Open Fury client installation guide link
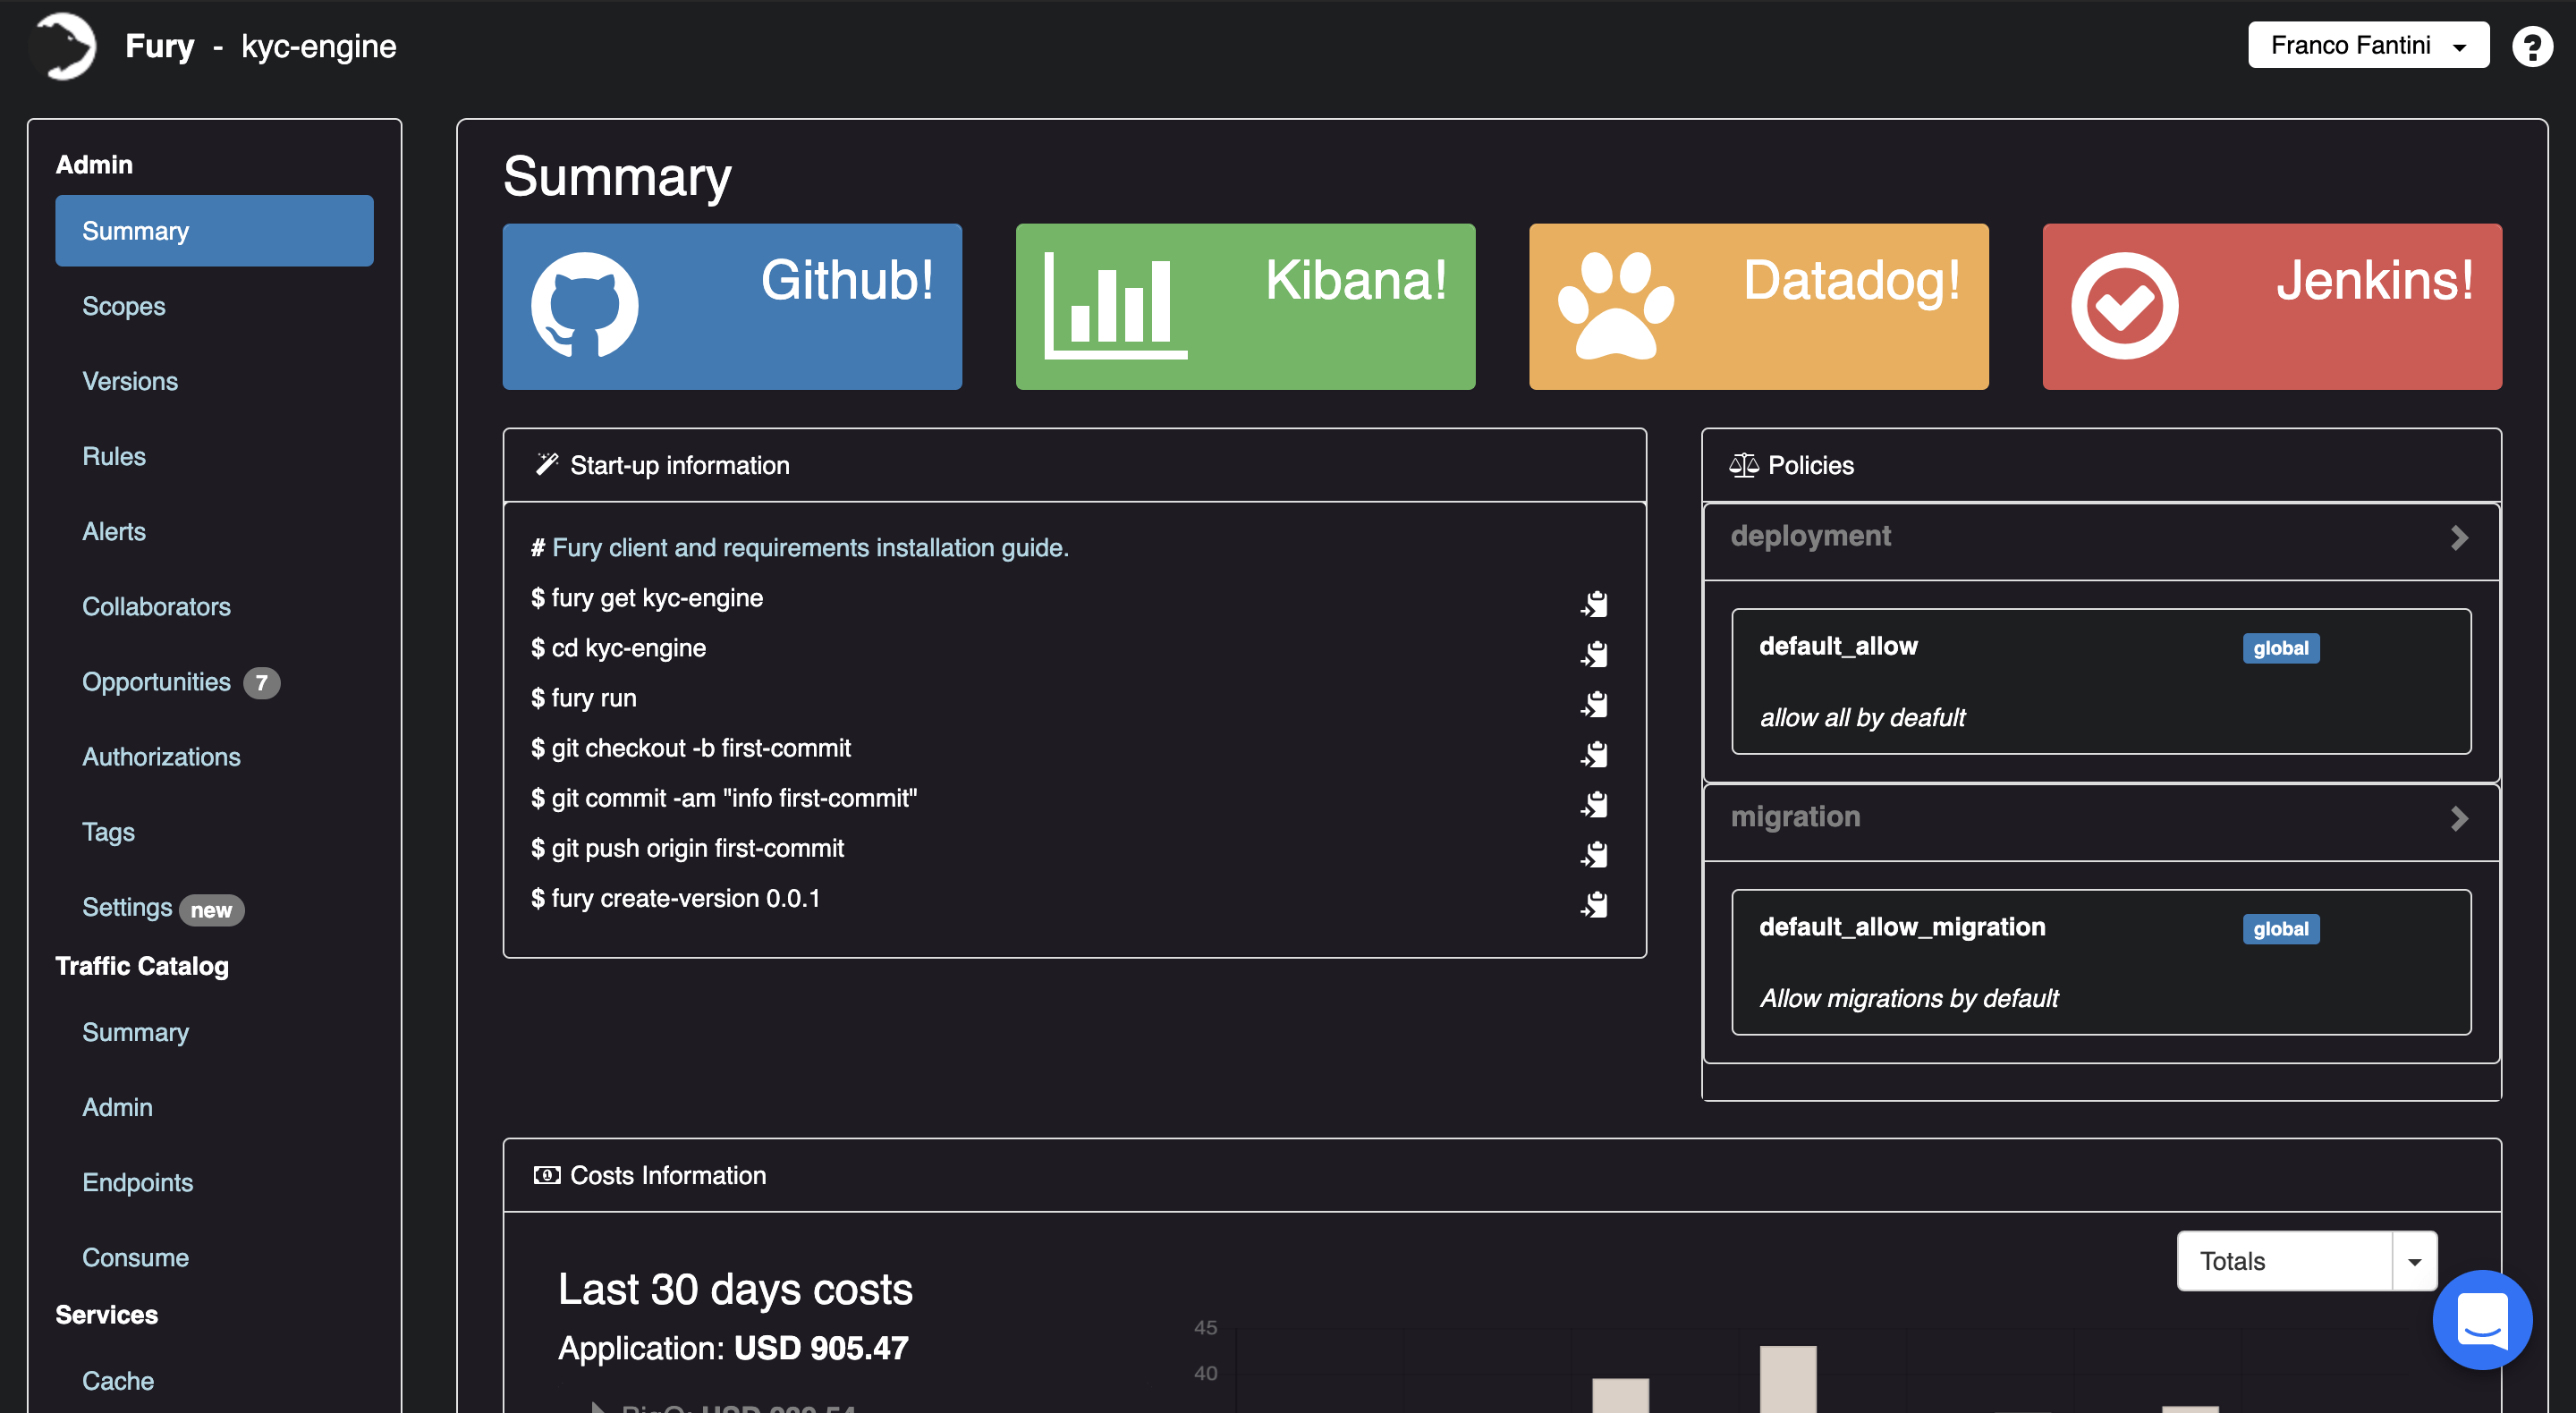Viewport: 2576px width, 1413px height. click(810, 548)
